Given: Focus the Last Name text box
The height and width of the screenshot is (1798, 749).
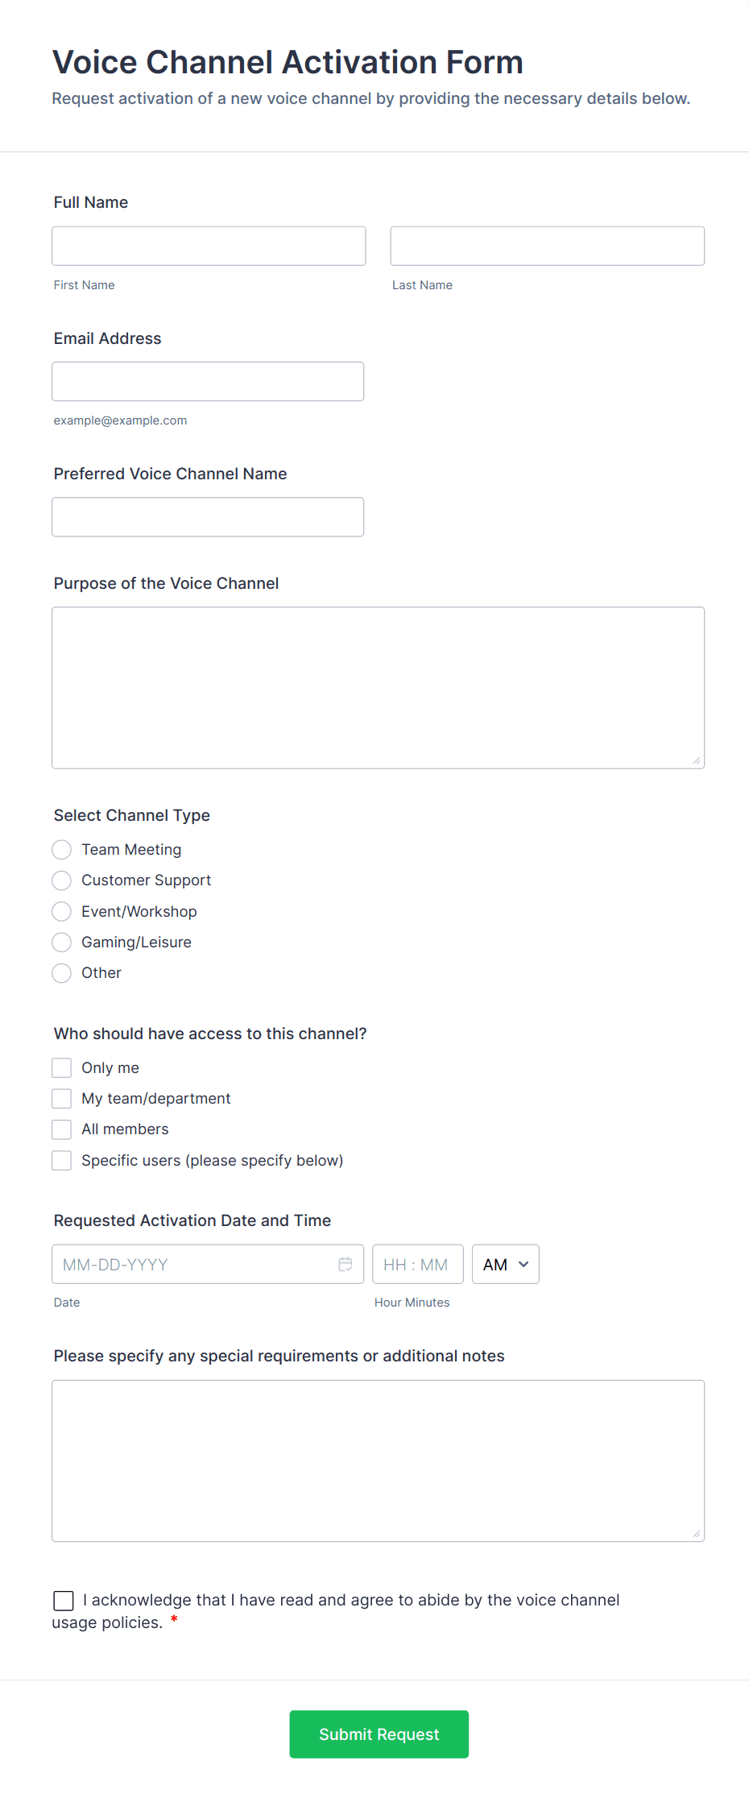Looking at the screenshot, I should pos(547,246).
